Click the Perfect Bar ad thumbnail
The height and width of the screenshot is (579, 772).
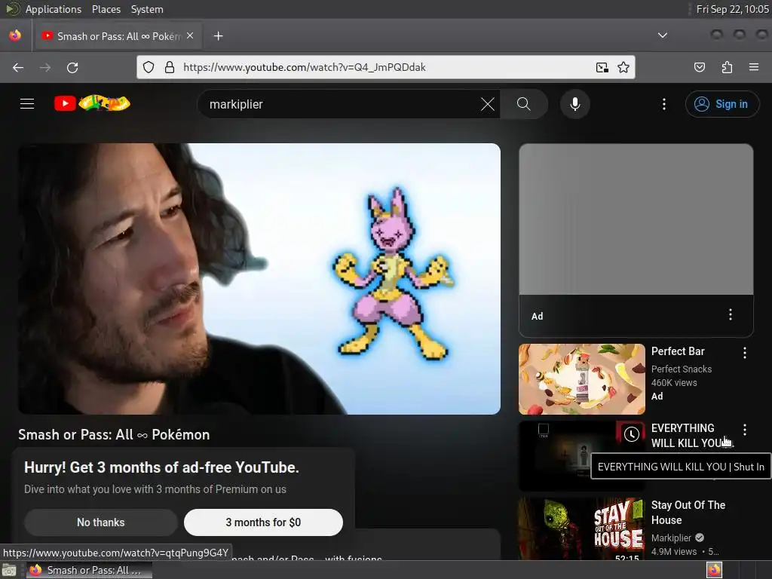click(581, 379)
